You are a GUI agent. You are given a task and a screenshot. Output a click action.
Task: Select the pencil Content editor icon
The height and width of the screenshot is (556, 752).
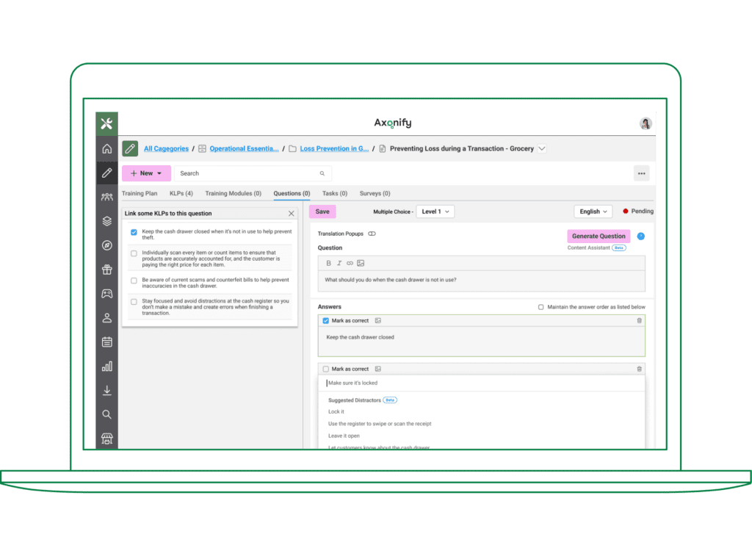[106, 173]
